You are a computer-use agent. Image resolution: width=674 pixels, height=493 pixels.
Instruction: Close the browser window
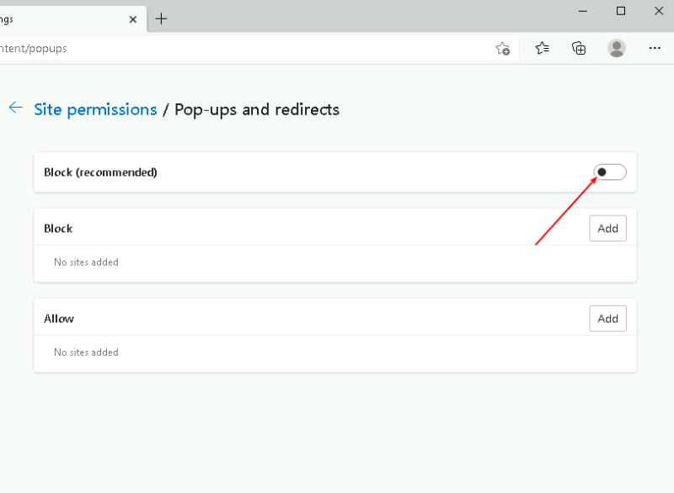[659, 11]
